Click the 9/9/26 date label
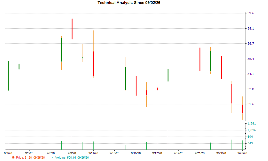Screen dimensions: 268x161 coord(72,153)
